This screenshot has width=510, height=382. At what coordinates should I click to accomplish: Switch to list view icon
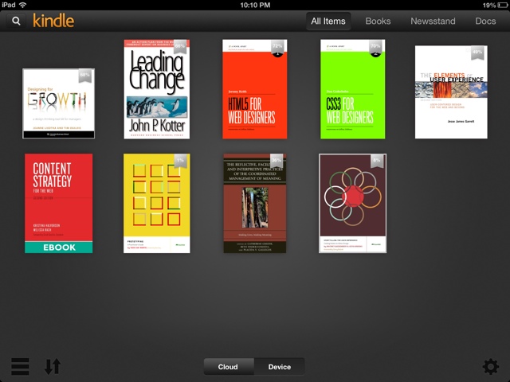tap(20, 366)
